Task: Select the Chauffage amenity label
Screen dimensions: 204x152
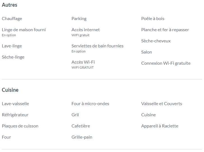Action: (x=12, y=19)
